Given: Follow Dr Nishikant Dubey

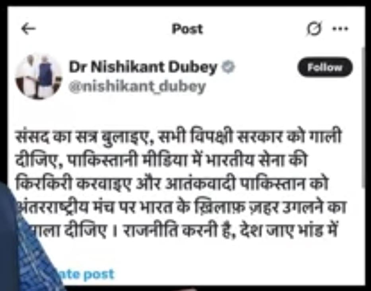Looking at the screenshot, I should click(x=325, y=67).
